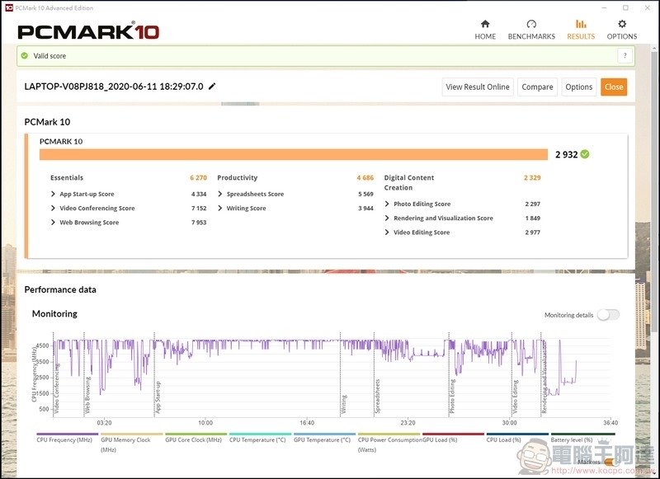Screen dimensions: 660x479
Task: Click the green checkmark next to 2 932
Action: tap(585, 154)
